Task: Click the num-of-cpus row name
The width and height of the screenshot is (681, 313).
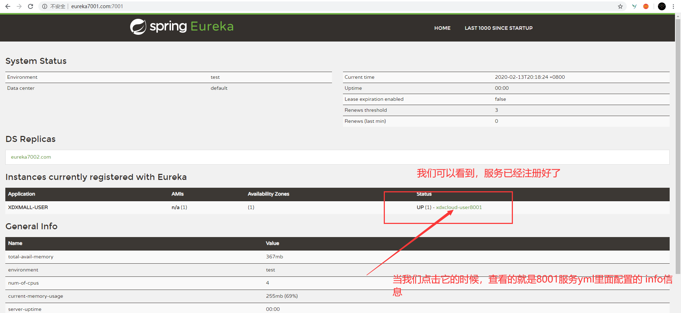Action: pyautogui.click(x=23, y=283)
